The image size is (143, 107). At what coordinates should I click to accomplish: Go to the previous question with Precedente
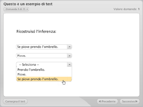click(107, 101)
